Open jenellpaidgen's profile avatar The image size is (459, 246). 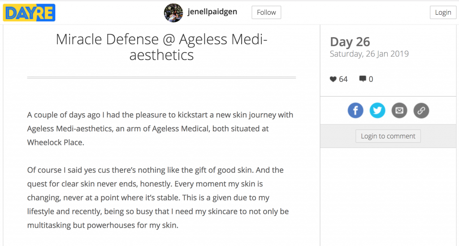point(173,13)
